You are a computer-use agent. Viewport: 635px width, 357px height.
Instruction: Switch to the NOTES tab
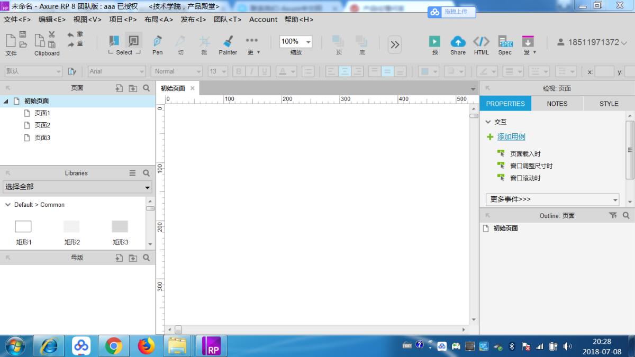(557, 104)
